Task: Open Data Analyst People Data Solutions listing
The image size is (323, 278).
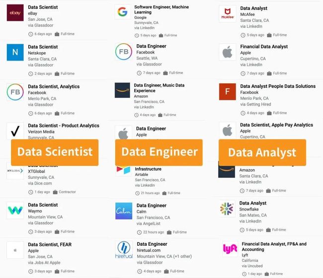Action: pos(278,86)
